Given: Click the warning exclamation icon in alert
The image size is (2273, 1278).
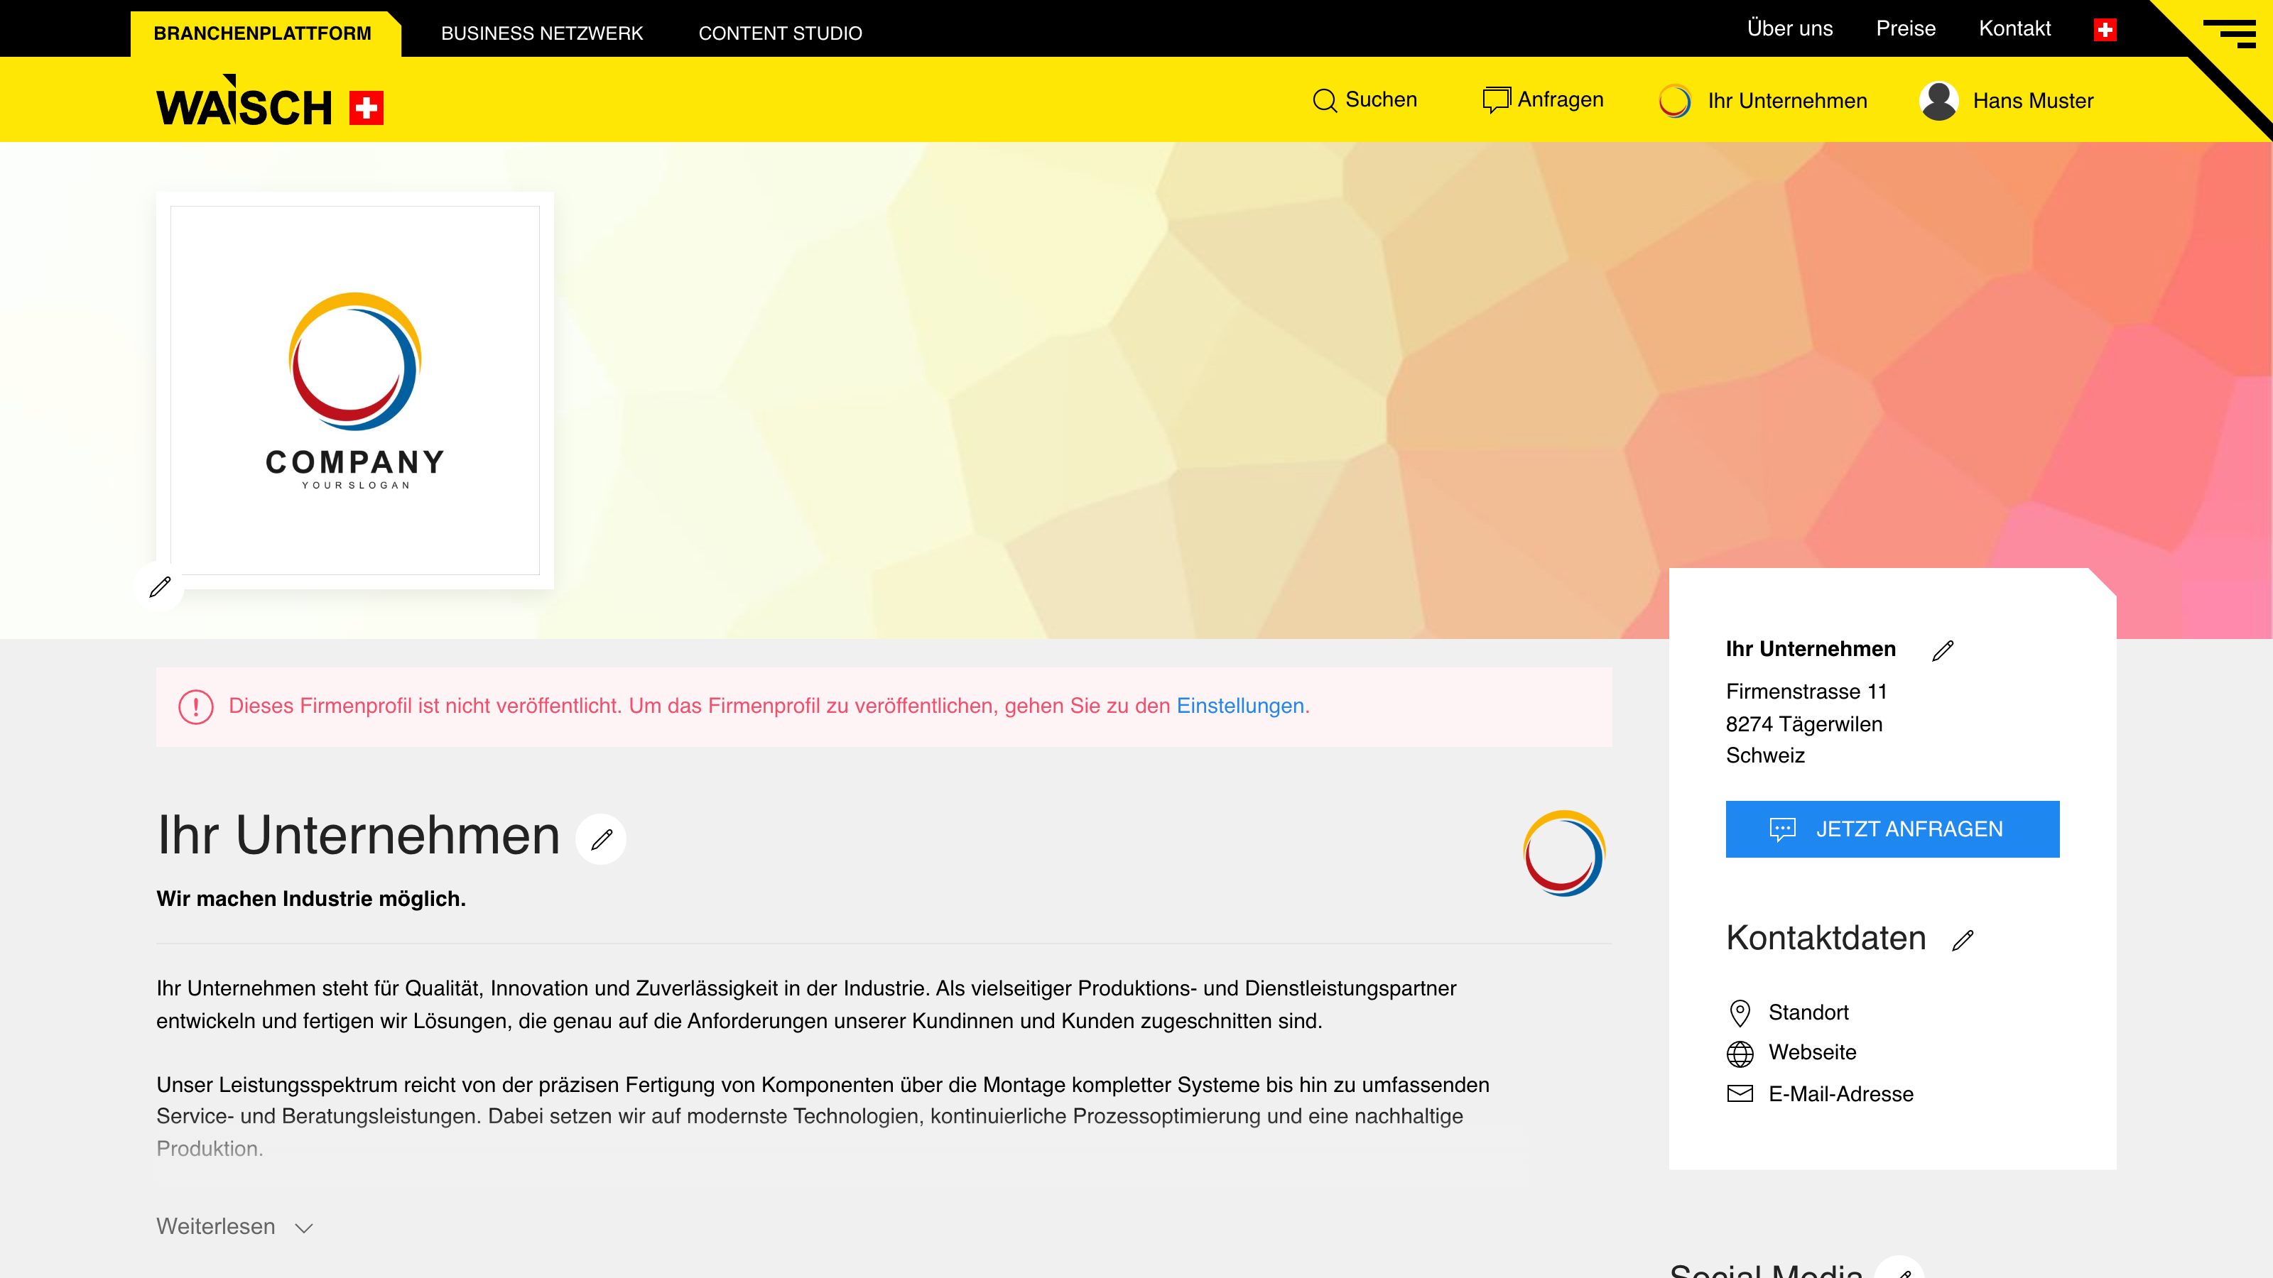Looking at the screenshot, I should 196,707.
